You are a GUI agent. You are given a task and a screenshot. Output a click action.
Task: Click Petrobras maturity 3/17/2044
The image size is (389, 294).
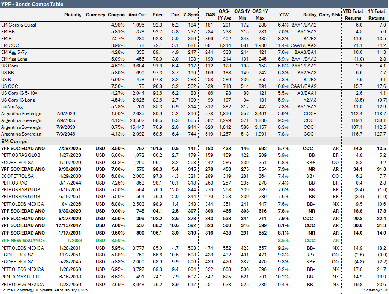click(70, 183)
